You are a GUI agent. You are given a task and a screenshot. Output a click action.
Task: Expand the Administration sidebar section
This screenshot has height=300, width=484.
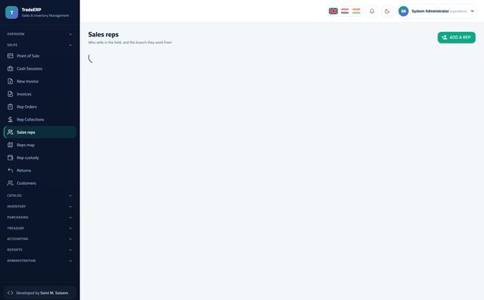39,261
